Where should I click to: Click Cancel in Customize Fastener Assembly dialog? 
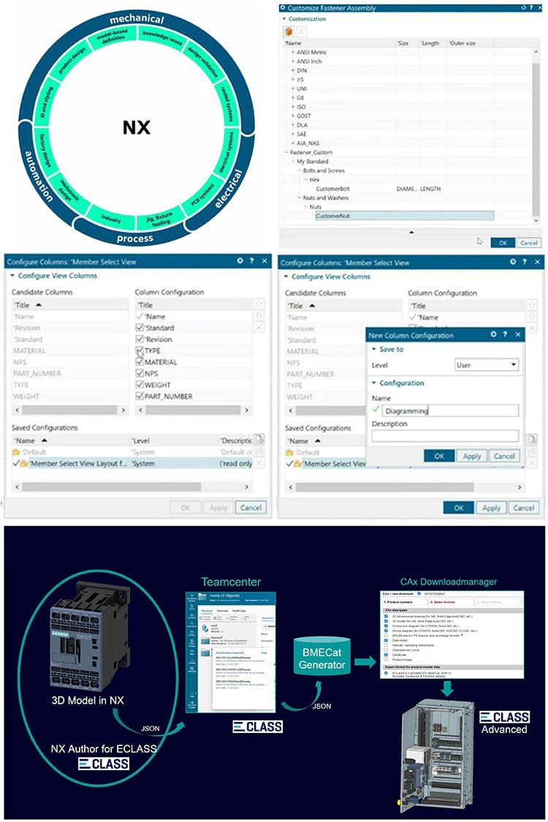coord(529,243)
